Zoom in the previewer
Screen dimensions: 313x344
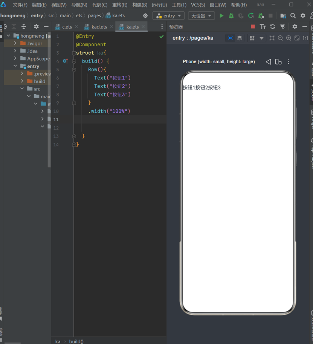pyautogui.click(x=289, y=38)
